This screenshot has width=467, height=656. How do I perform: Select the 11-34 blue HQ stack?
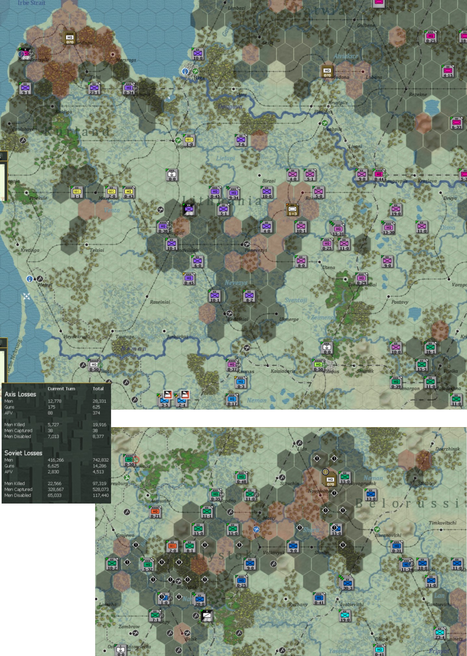pyautogui.click(x=406, y=565)
